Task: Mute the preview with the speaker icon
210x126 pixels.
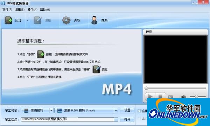Action: [183, 97]
